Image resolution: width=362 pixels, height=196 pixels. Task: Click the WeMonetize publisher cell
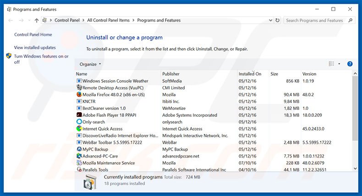(174, 108)
